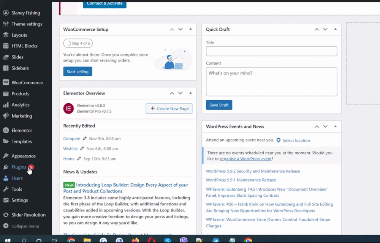Viewport: 380px width, 243px height.
Task: Open WPTavern #50 Fränk Klein article
Action: click(x=269, y=208)
